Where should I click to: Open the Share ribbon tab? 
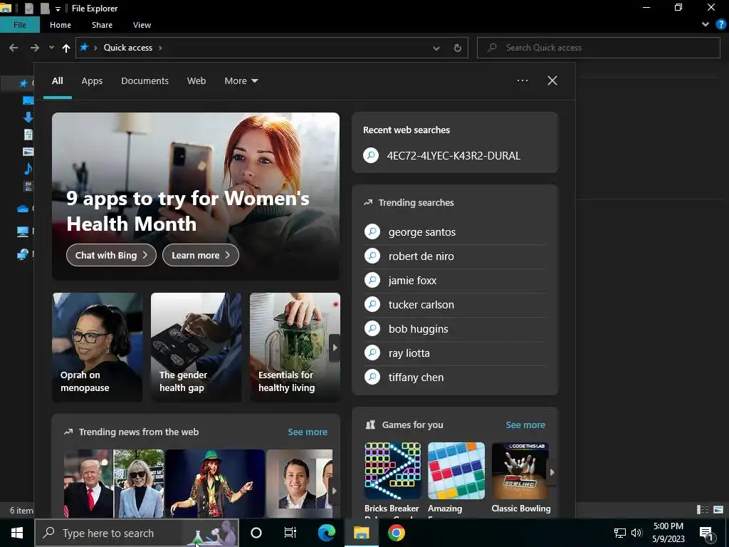pos(102,25)
